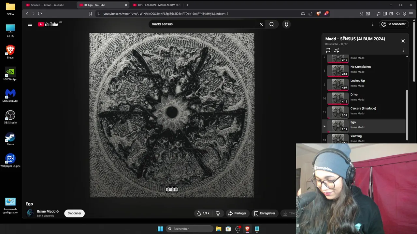This screenshot has height=234, width=417.
Task: Open File Explorer from the taskbar
Action: [x=219, y=229]
